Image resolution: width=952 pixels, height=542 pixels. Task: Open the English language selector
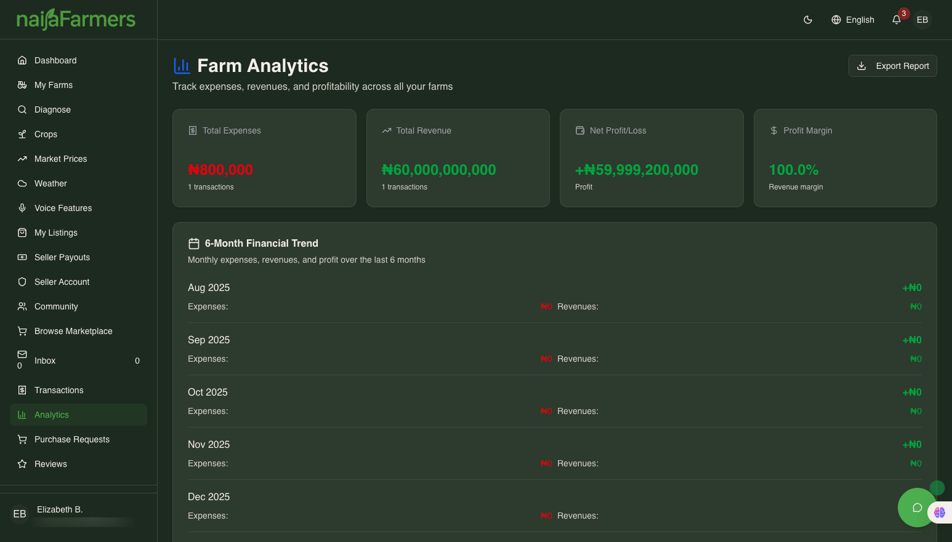(853, 20)
